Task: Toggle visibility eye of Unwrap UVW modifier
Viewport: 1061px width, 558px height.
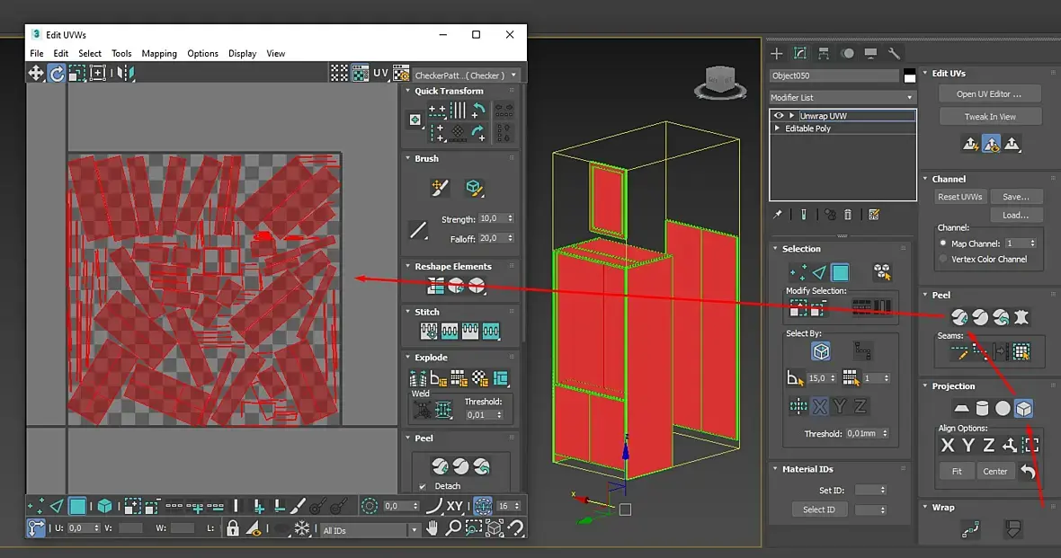Action: tap(779, 116)
